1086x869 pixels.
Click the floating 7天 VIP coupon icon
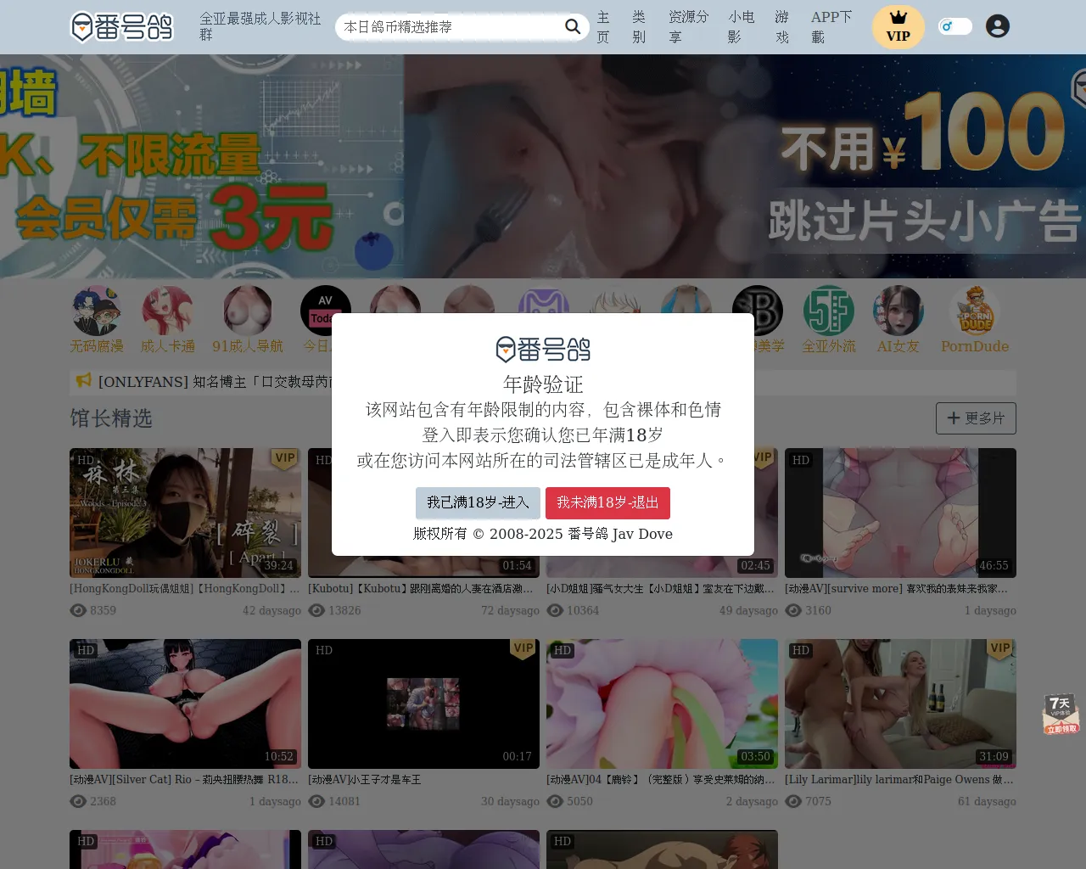pos(1061,714)
